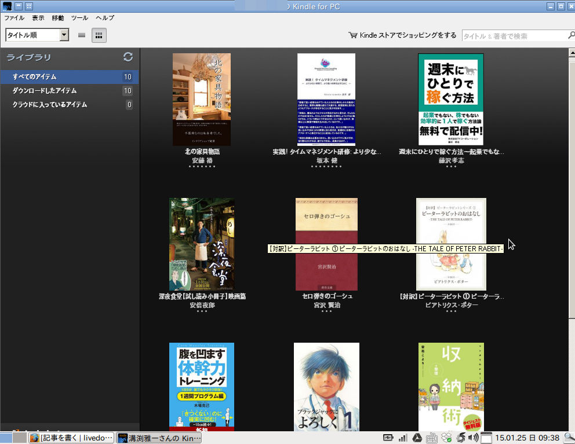This screenshot has height=444, width=575.
Task: Select クラウドに入っているアイテム filter
Action: [70, 105]
